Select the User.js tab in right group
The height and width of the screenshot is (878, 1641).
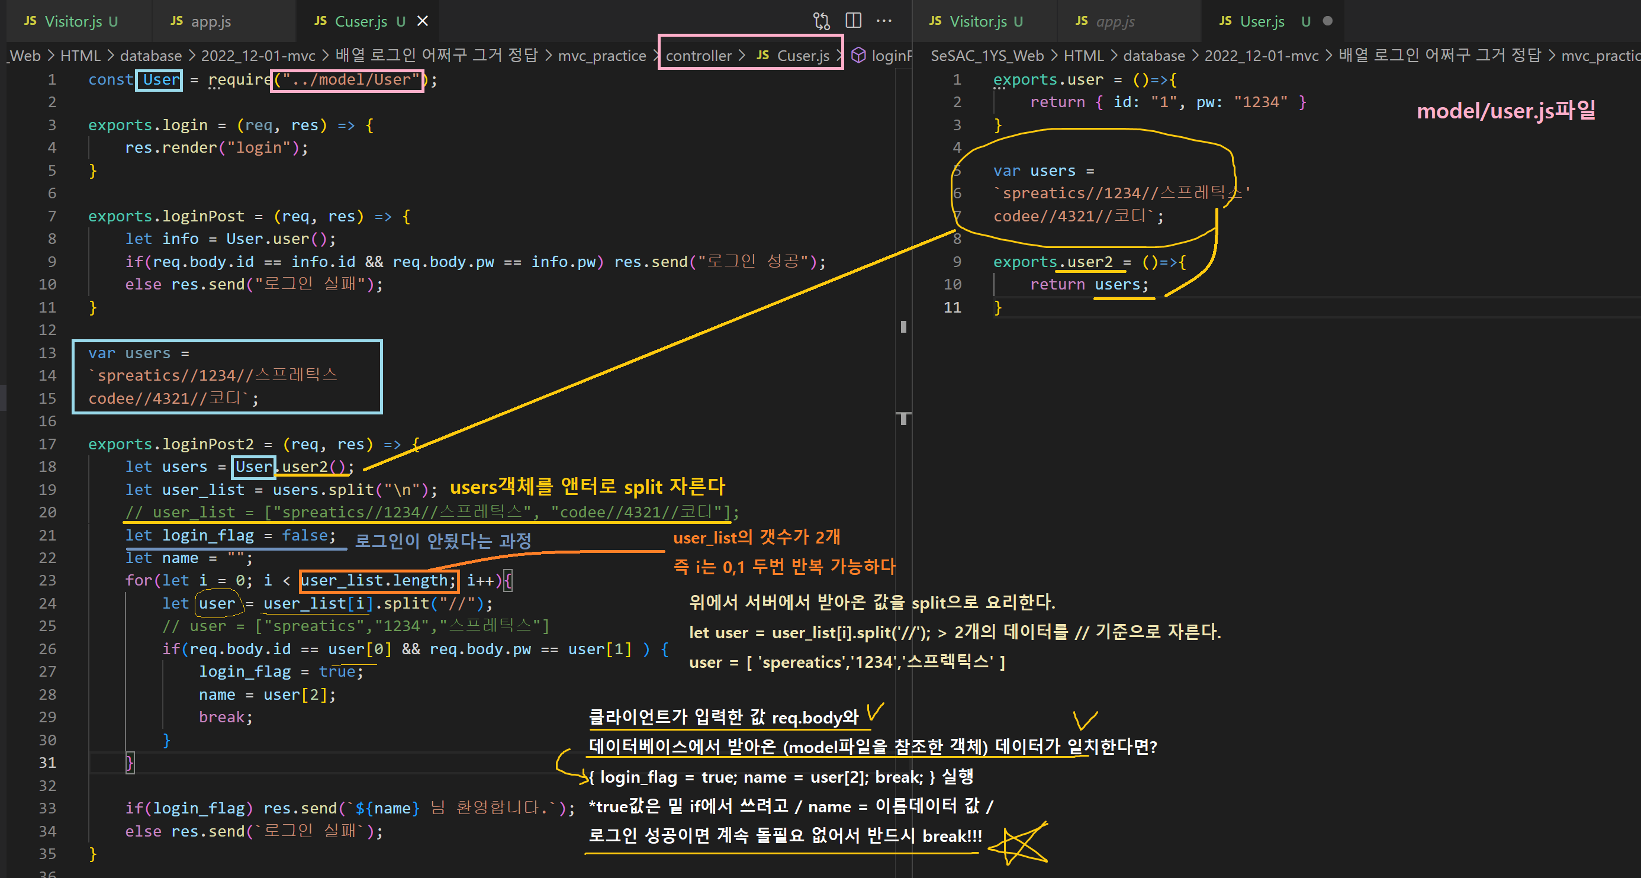point(1262,21)
